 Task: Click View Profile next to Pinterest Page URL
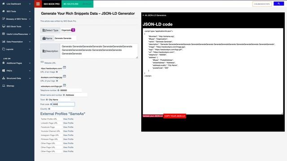tap(68, 139)
